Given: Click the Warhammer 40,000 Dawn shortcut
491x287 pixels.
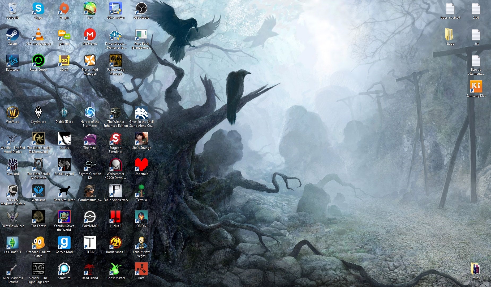Looking at the screenshot, I should [115, 165].
